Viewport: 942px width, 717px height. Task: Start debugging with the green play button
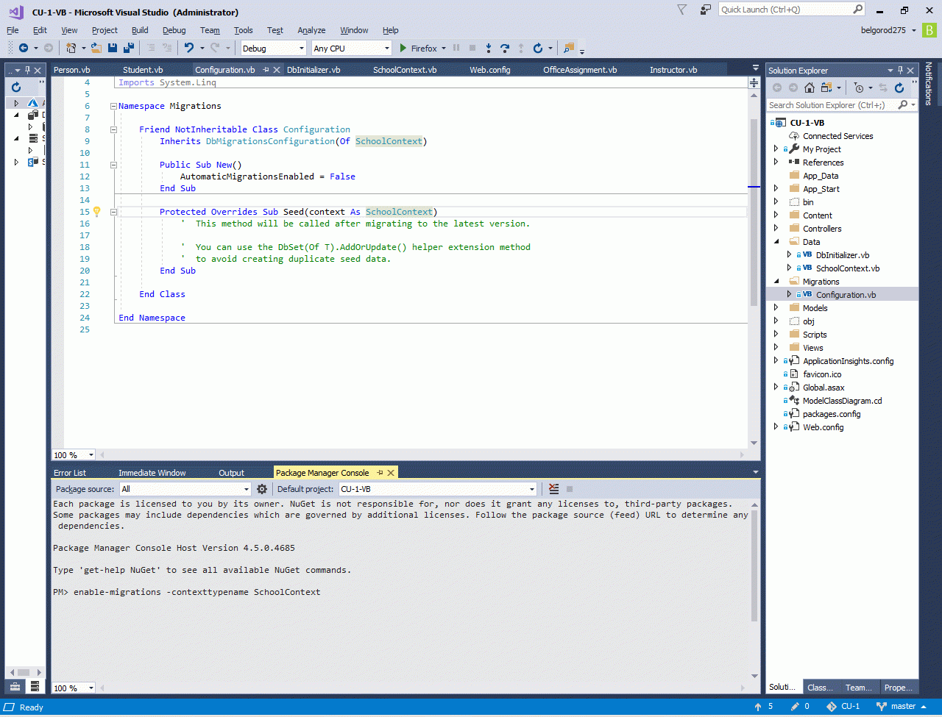403,48
